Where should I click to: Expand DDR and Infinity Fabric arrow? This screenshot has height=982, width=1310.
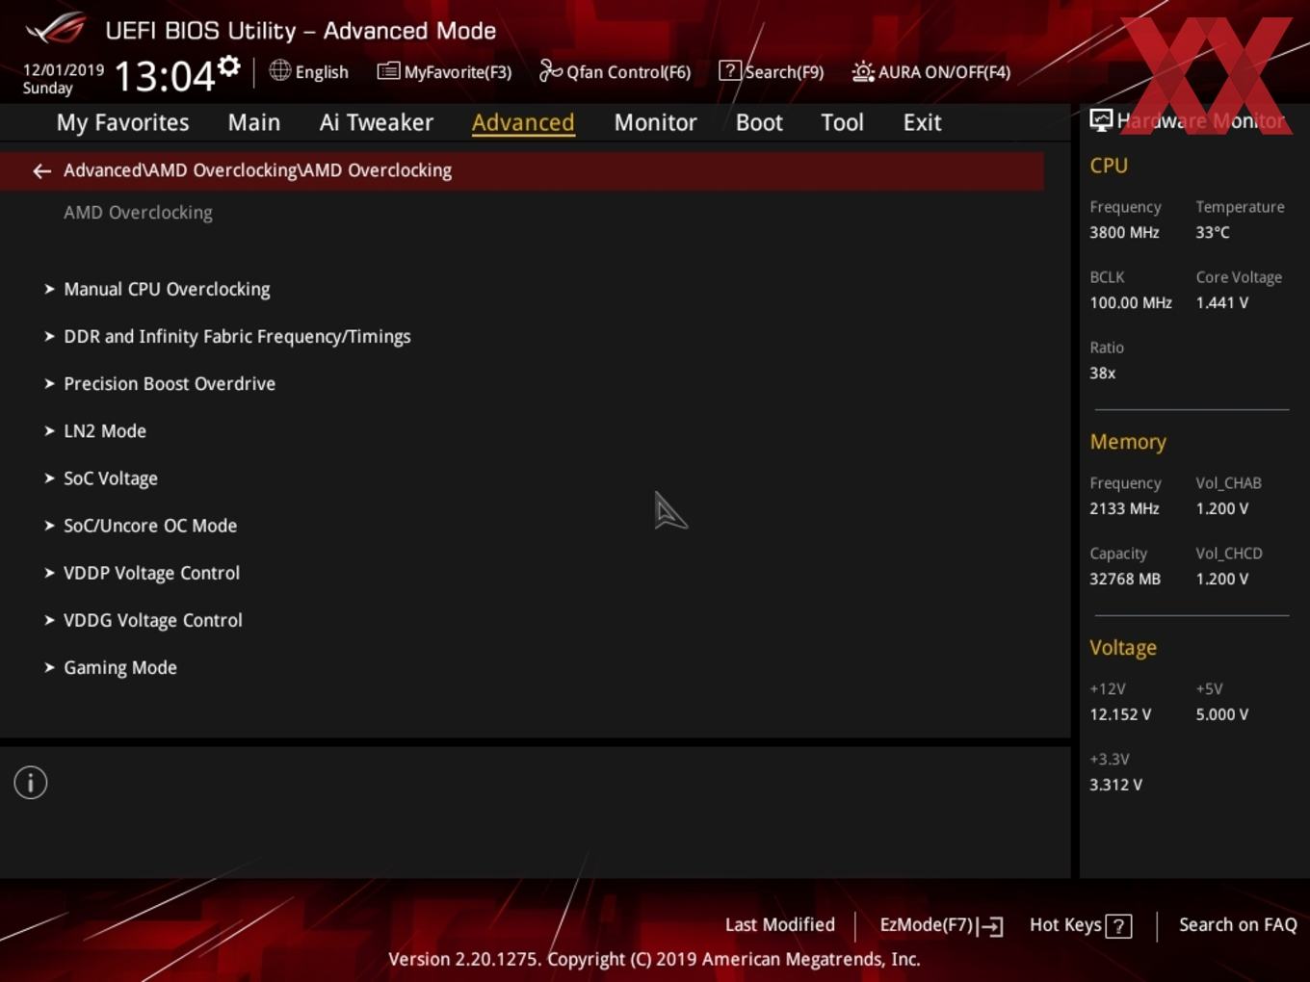(x=49, y=336)
